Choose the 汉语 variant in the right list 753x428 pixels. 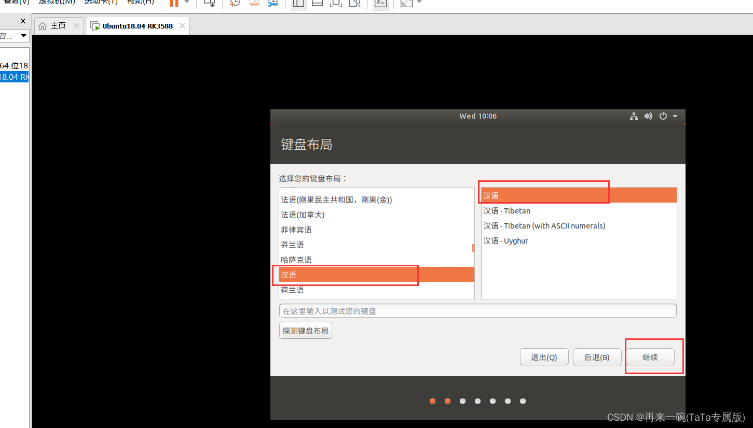pyautogui.click(x=579, y=195)
